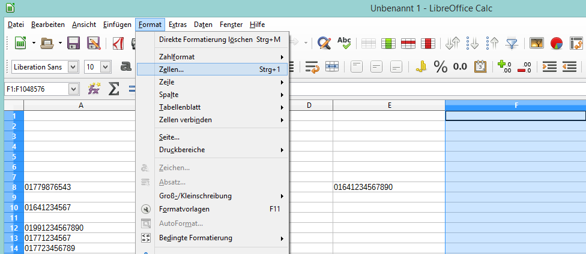
Task: Click the Open folder icon
Action: 47,43
